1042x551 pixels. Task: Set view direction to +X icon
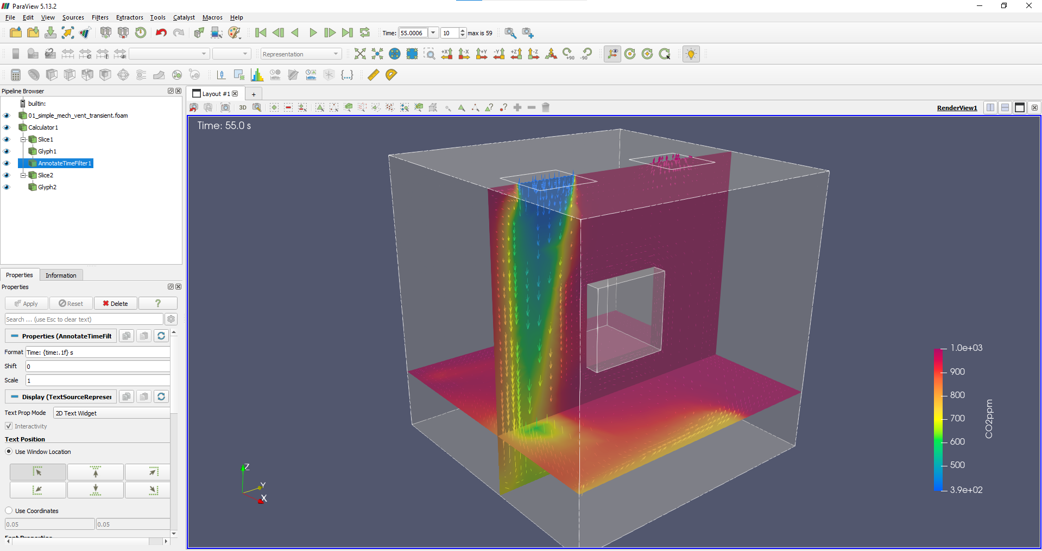[x=447, y=54]
